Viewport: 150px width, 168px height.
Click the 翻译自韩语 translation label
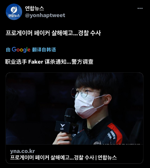44,50
